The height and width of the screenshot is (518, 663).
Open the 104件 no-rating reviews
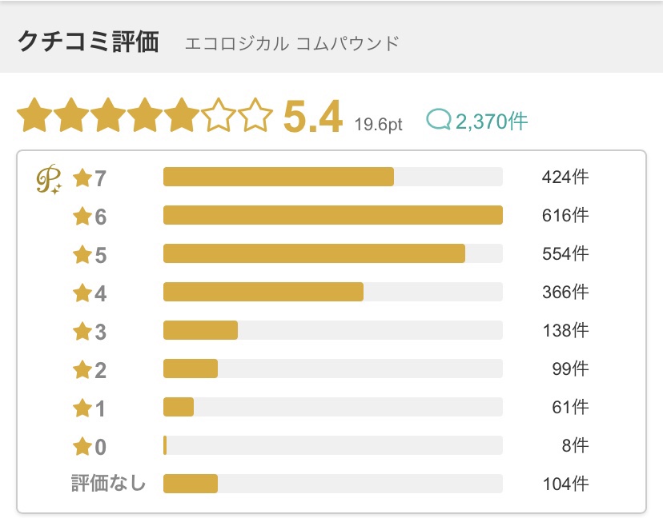tap(565, 484)
